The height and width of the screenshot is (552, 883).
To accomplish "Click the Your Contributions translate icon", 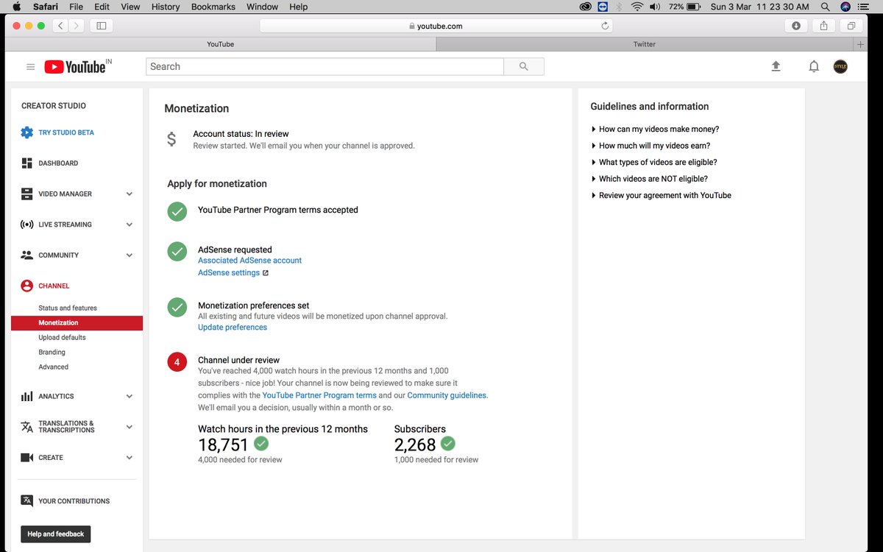I will [27, 501].
